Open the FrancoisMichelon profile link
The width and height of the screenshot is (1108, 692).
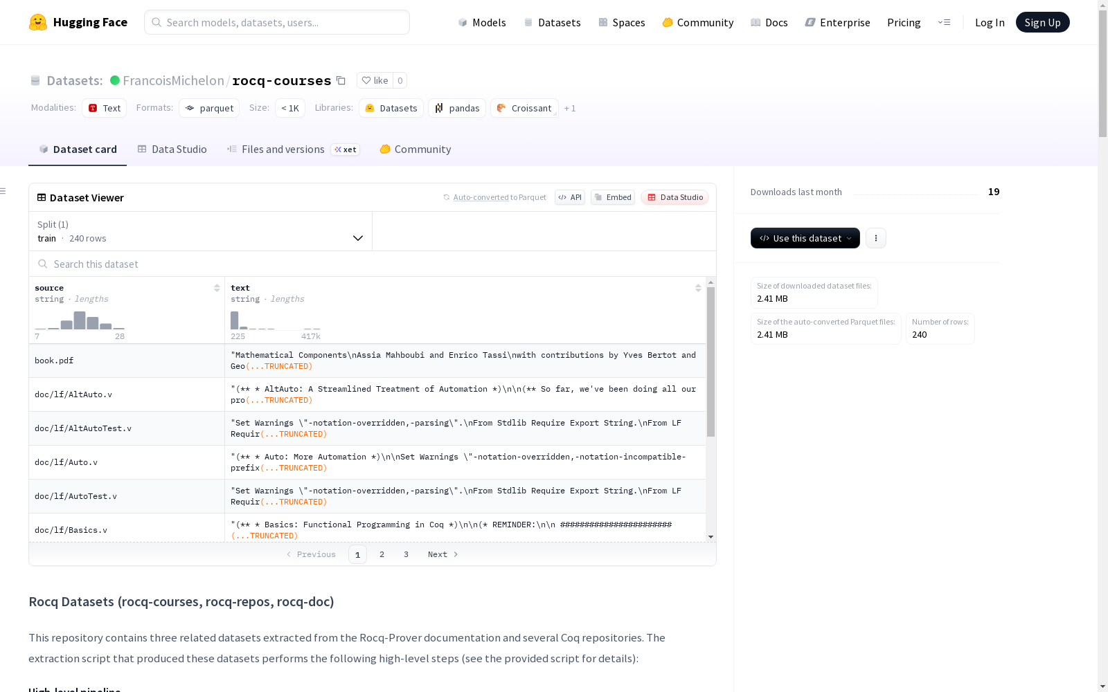pos(173,80)
